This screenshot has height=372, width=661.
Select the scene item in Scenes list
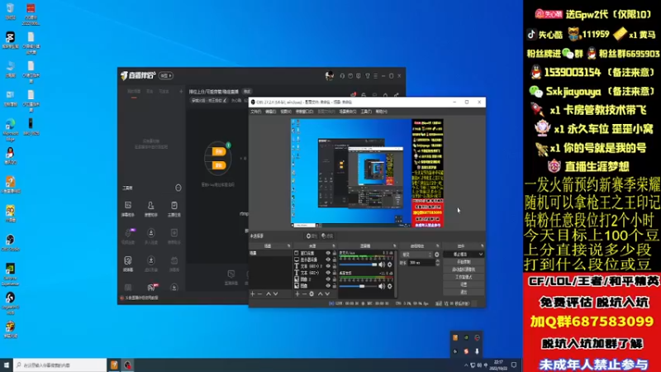tap(270, 253)
